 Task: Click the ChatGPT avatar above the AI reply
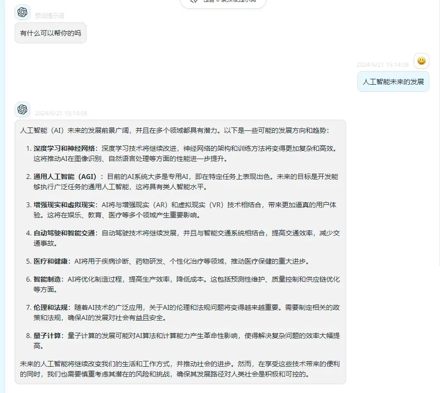pyautogui.click(x=22, y=109)
